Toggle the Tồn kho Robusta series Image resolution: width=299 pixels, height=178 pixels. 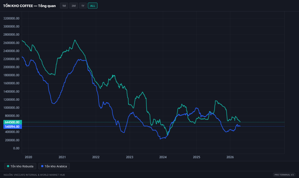[20, 166]
